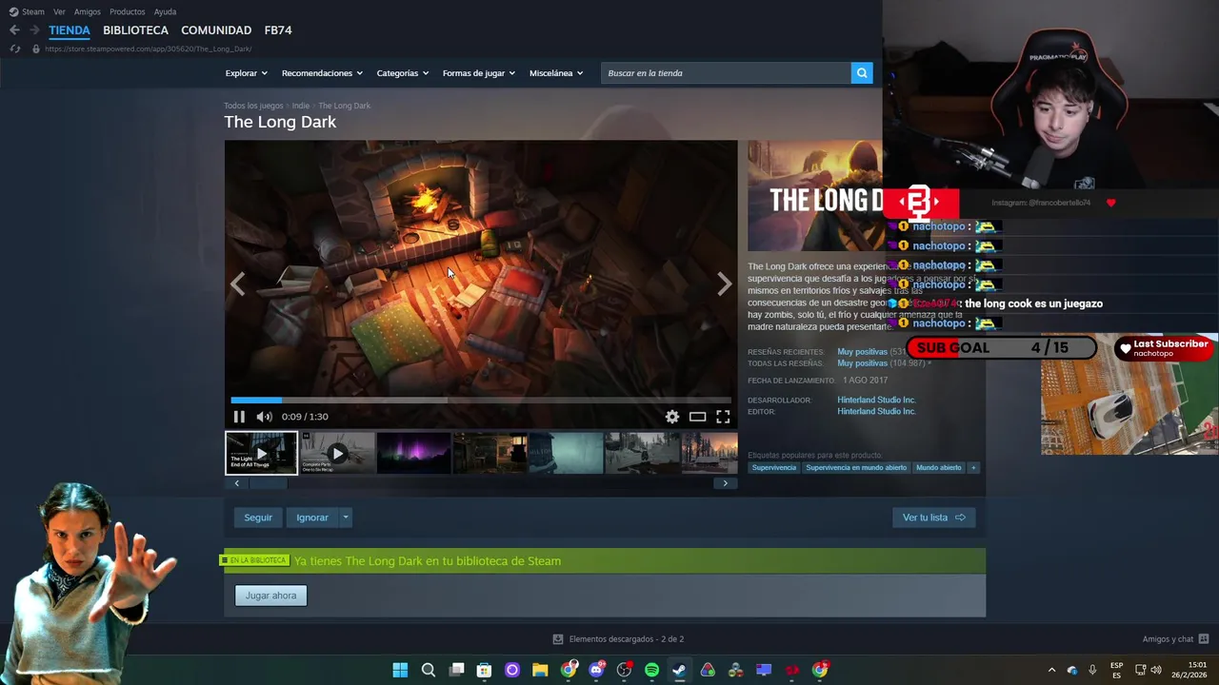
Task: Expand the Categorías dropdown
Action: click(403, 73)
